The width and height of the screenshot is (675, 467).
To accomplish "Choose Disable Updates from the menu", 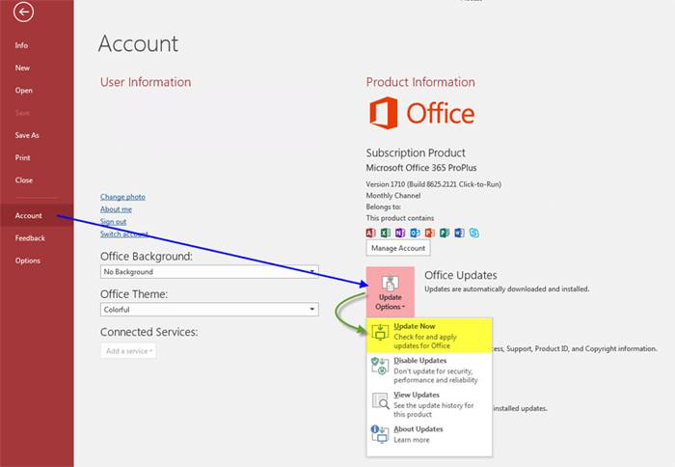I will [429, 371].
